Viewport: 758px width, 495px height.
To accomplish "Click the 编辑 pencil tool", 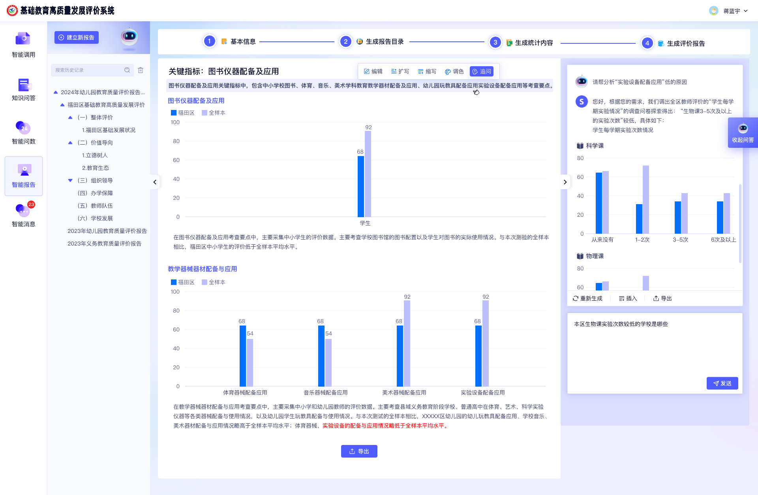I will pos(373,71).
